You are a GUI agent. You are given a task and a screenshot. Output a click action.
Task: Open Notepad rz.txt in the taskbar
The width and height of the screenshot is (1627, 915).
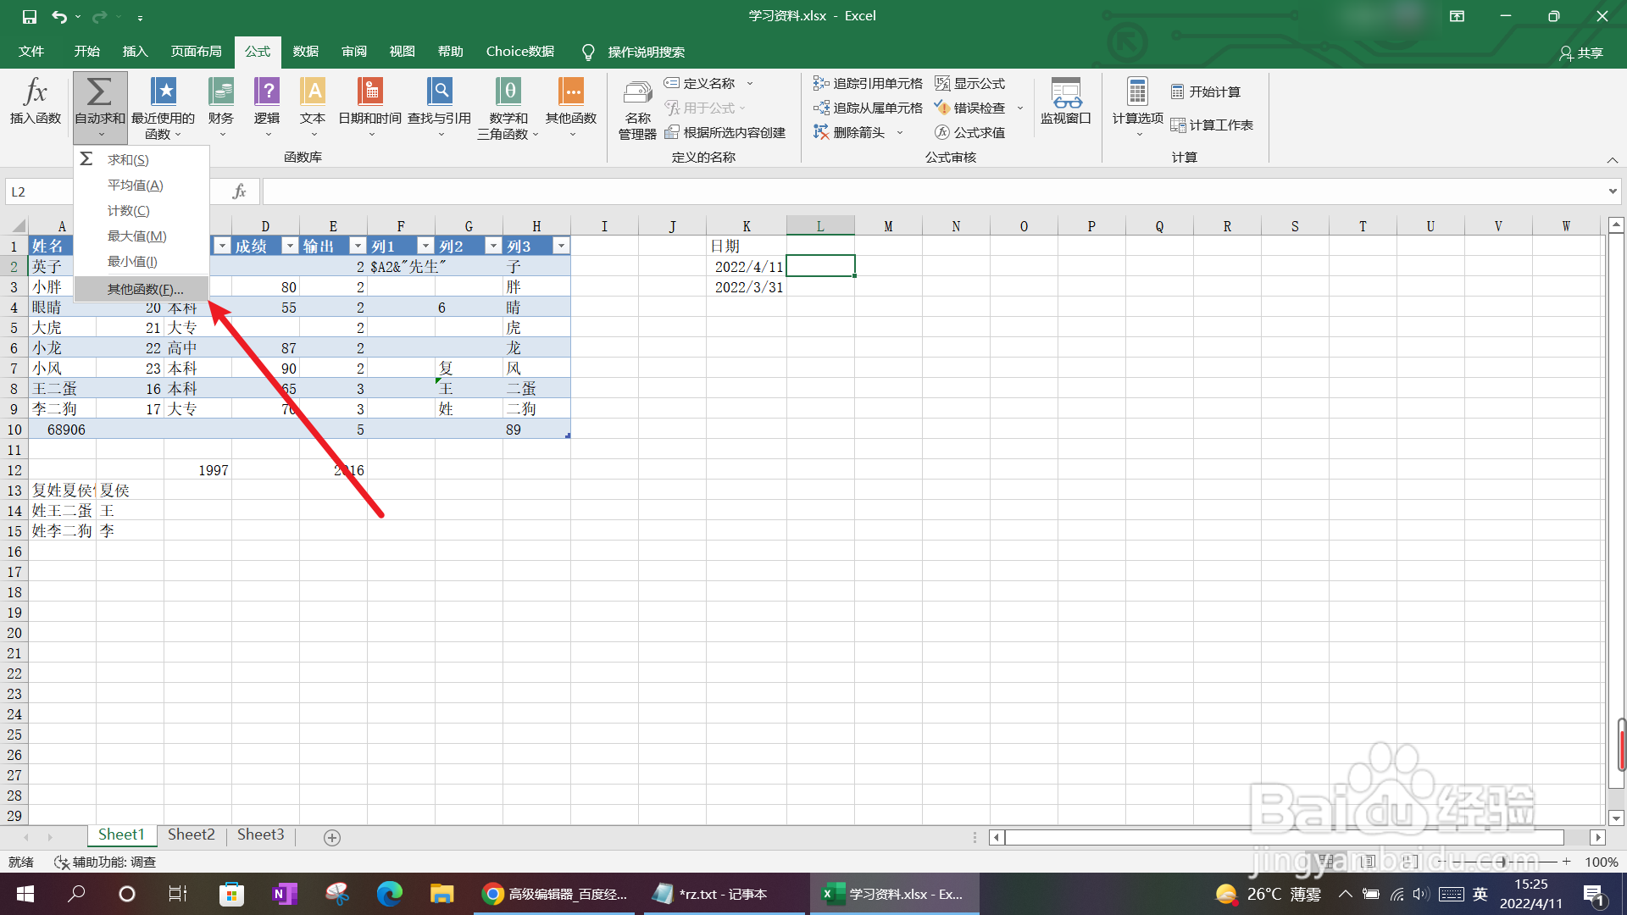(725, 894)
